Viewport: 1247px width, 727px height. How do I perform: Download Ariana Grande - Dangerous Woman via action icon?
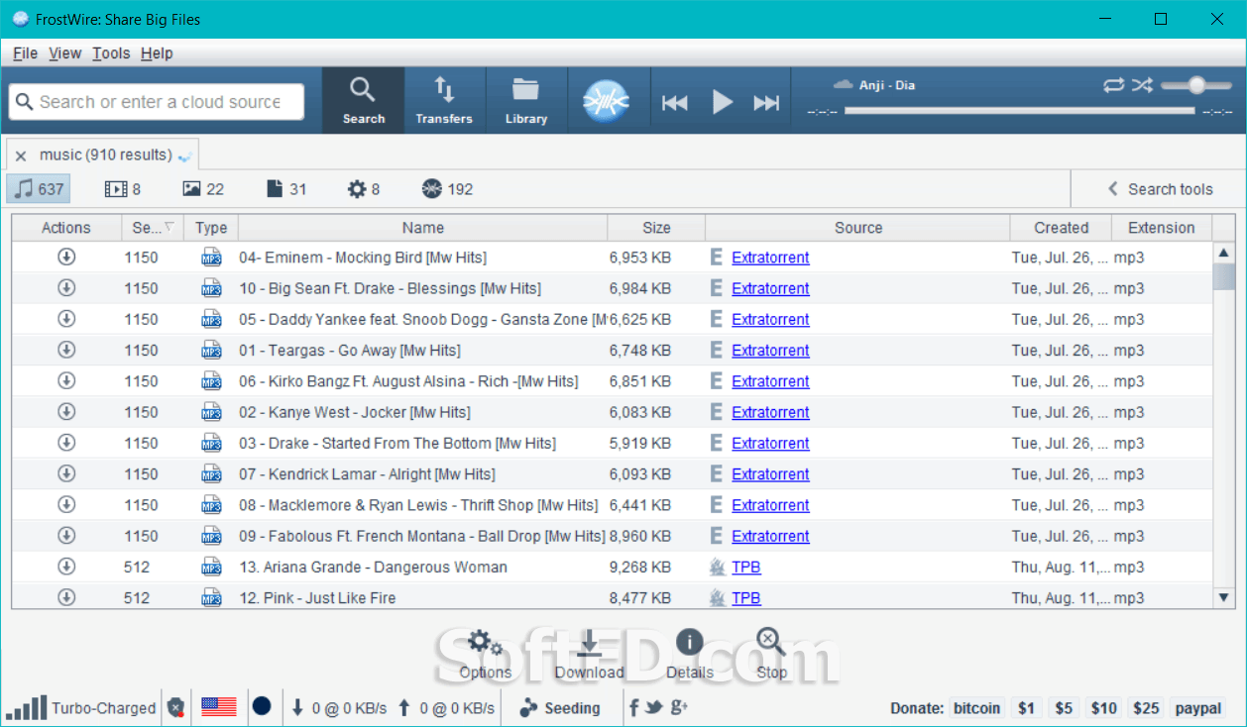66,566
